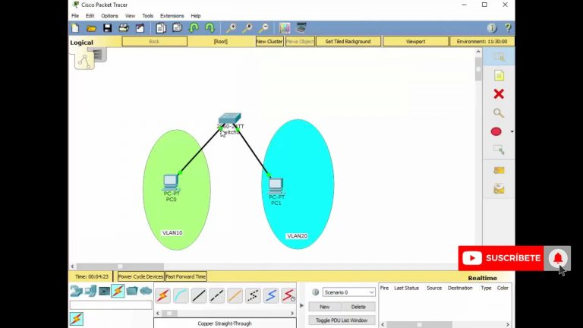Click the Undo arrow icon
The width and height of the screenshot is (583, 328).
point(194,28)
